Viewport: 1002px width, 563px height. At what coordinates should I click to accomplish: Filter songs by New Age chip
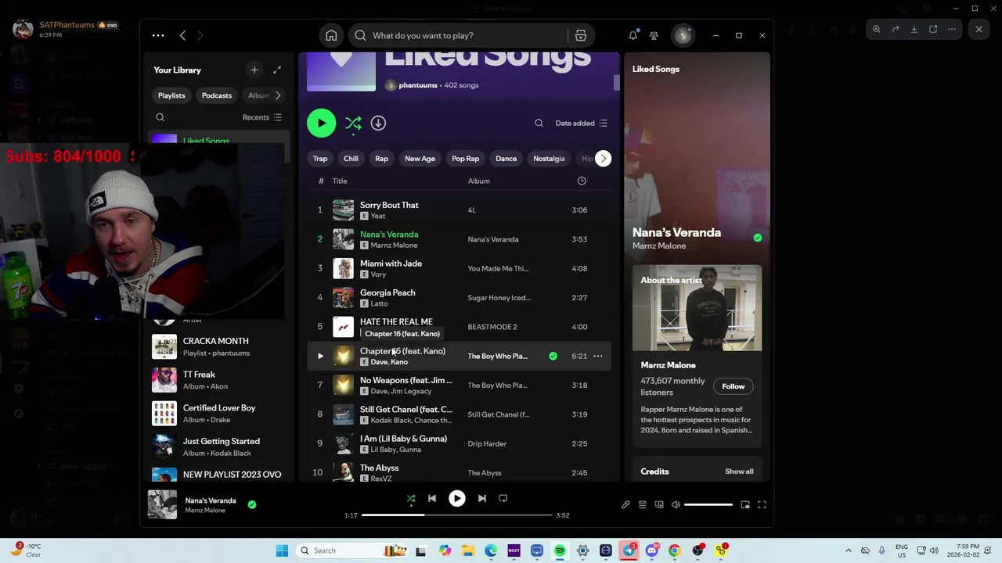tap(420, 159)
